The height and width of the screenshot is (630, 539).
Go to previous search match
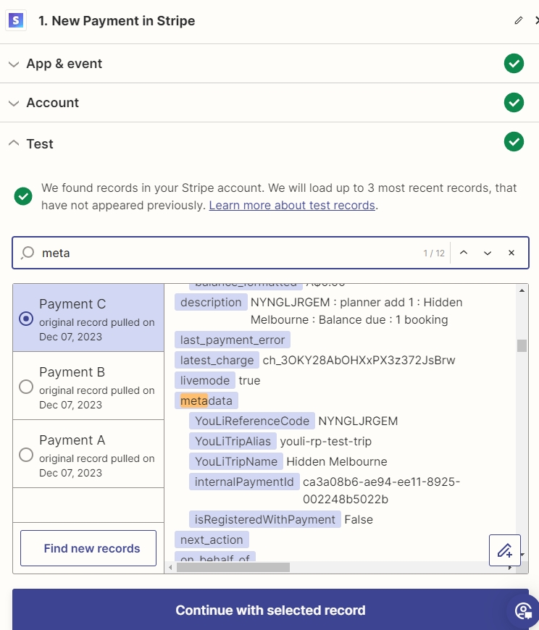(464, 253)
